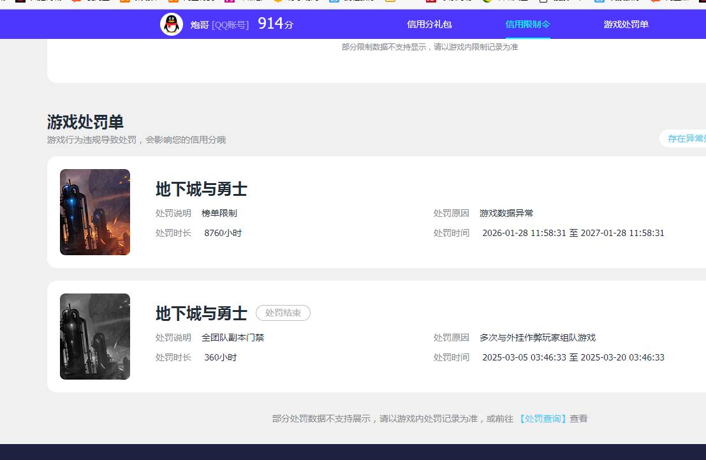Click the first 地下城与勇士 game cover image
The image size is (706, 460).
pos(94,212)
